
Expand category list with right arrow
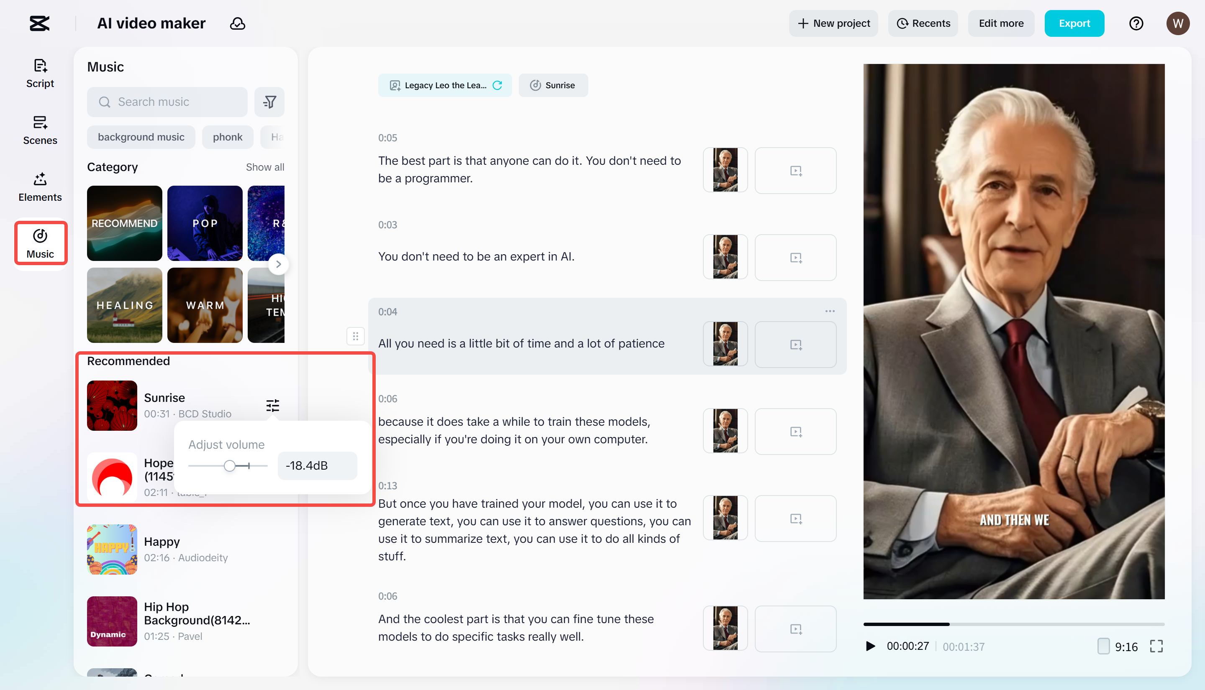278,264
